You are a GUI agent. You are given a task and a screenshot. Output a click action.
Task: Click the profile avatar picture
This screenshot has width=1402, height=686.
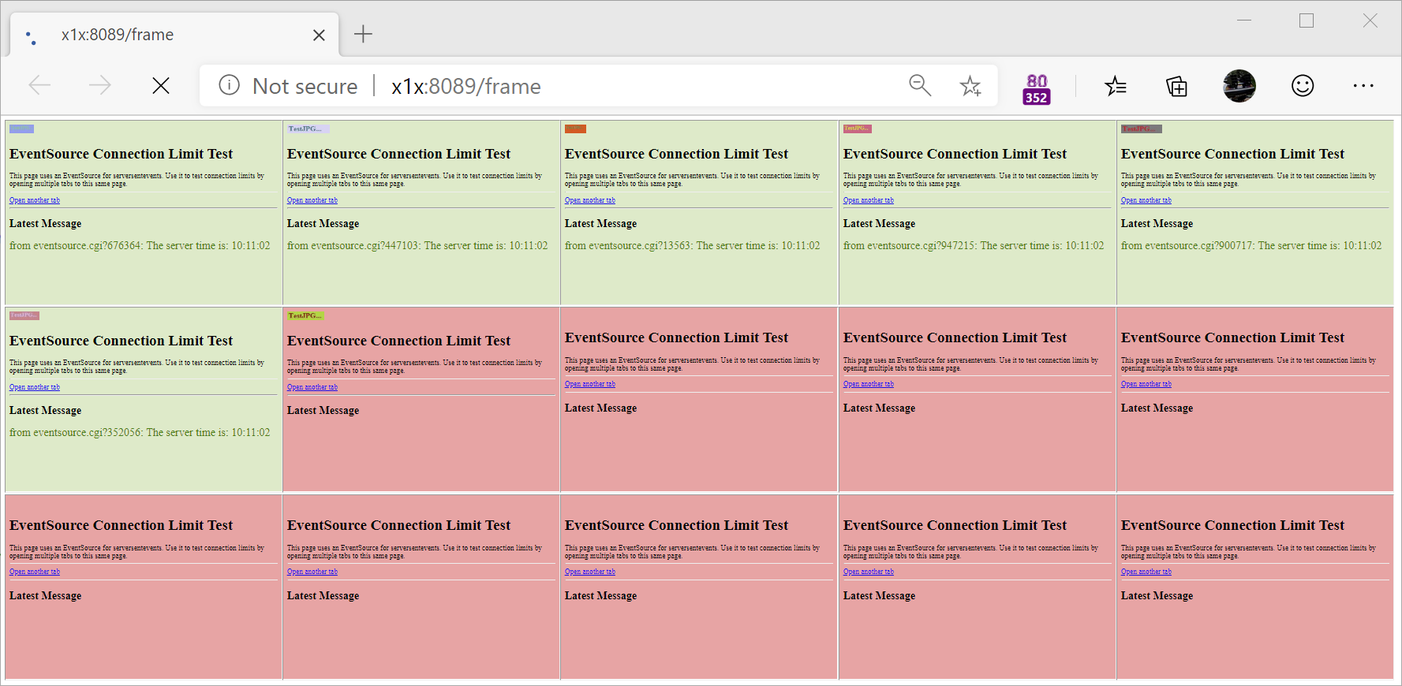coord(1239,85)
